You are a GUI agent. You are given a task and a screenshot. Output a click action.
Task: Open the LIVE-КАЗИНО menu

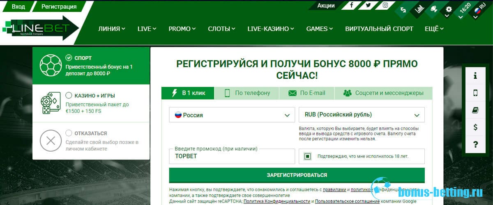(x=271, y=29)
